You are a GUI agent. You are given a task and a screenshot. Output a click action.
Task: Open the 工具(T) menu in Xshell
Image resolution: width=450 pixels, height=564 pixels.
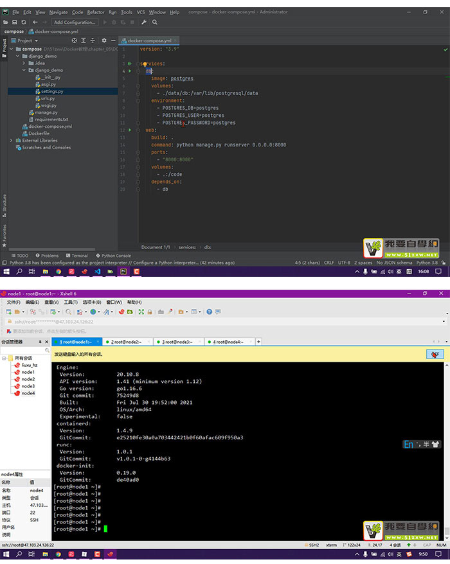click(x=71, y=302)
